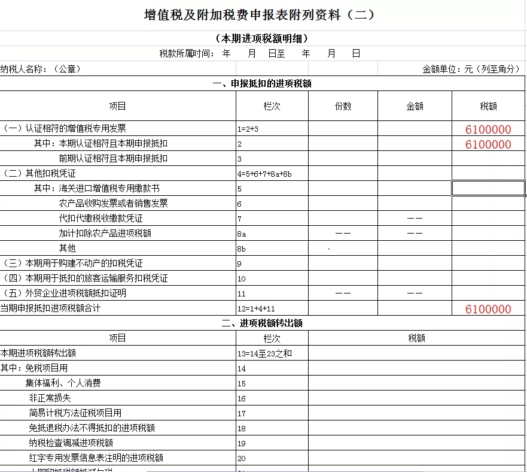Click the 金额 cell for 本期用于购建不动产的扣税凭证

(x=413, y=262)
